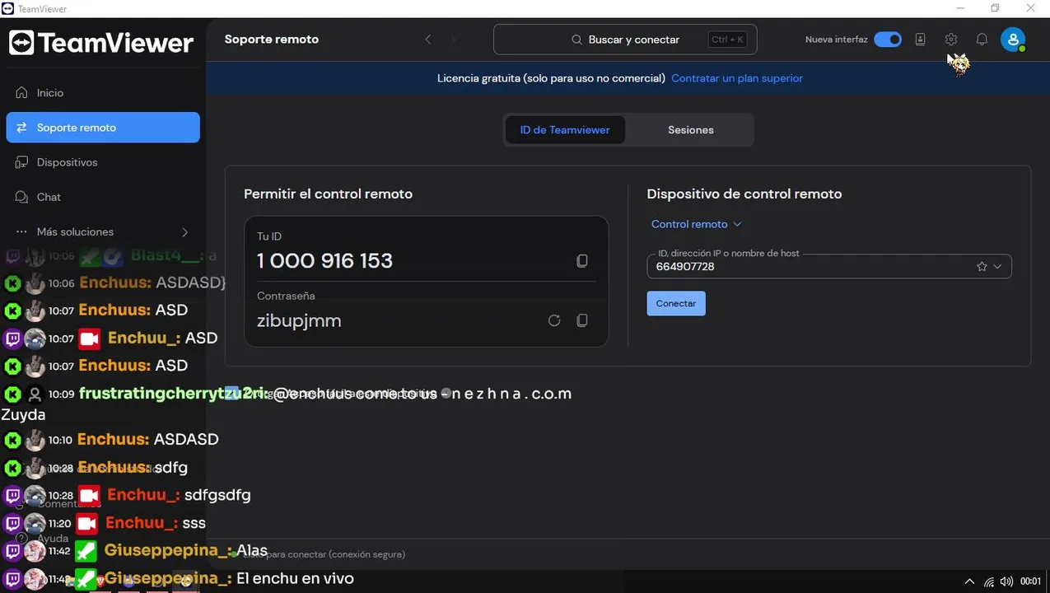Copy the Contraseña to clipboard
The image size is (1050, 593).
[582, 320]
